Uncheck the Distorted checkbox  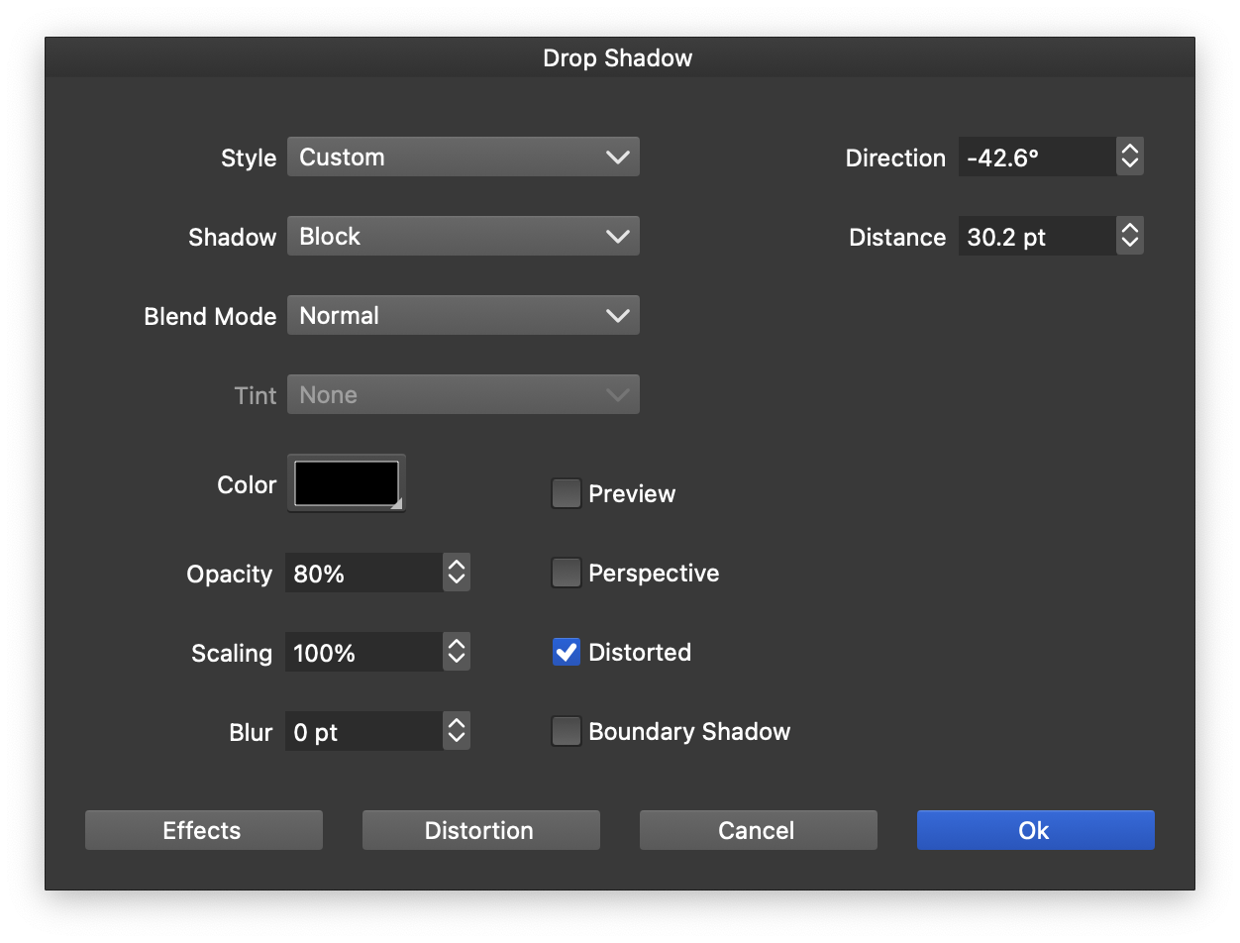[x=566, y=652]
